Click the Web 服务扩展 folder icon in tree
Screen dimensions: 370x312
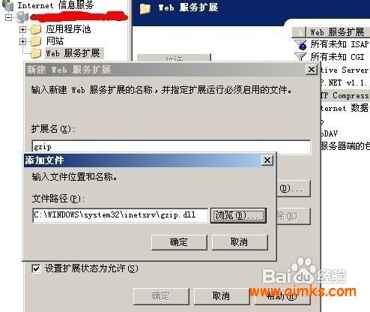(x=36, y=53)
